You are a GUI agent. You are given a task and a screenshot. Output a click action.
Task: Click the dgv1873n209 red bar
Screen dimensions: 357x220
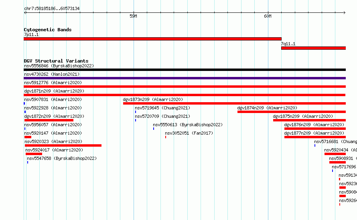(x=235, y=103)
